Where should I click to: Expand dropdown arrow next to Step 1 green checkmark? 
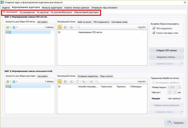click(x=11, y=27)
